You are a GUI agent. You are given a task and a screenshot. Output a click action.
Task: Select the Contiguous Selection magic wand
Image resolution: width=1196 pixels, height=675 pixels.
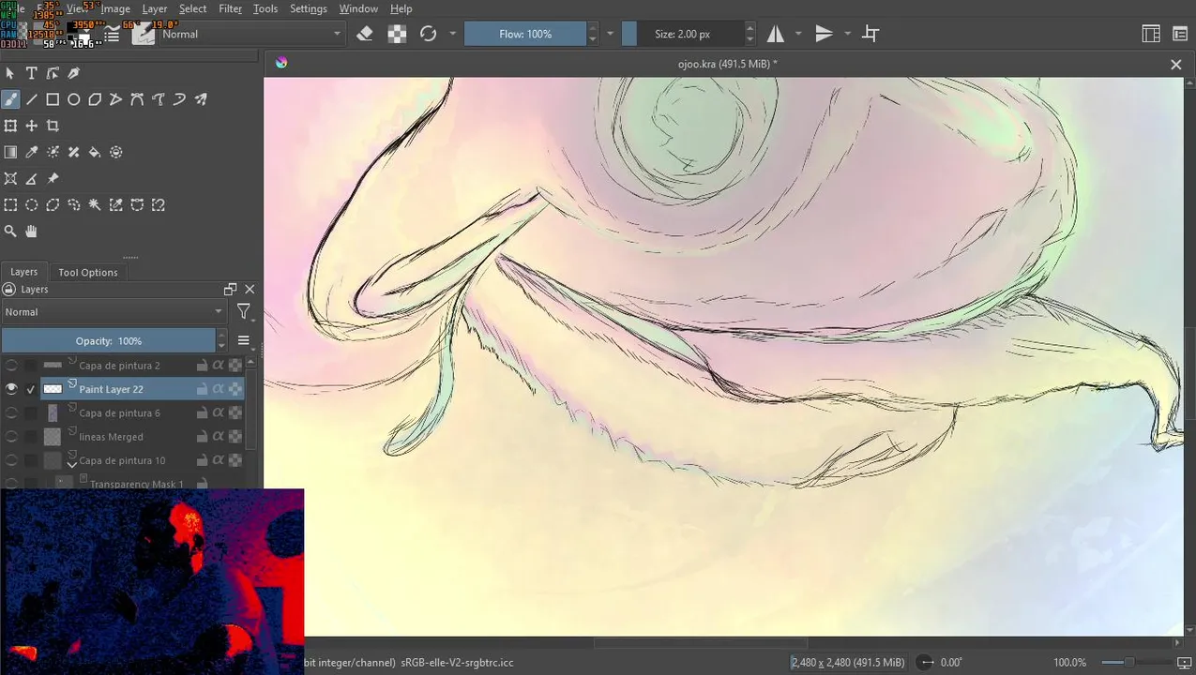pos(95,204)
